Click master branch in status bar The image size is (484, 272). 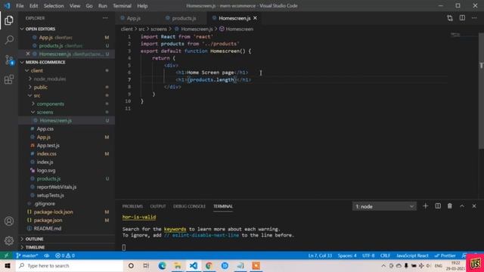pos(27,255)
